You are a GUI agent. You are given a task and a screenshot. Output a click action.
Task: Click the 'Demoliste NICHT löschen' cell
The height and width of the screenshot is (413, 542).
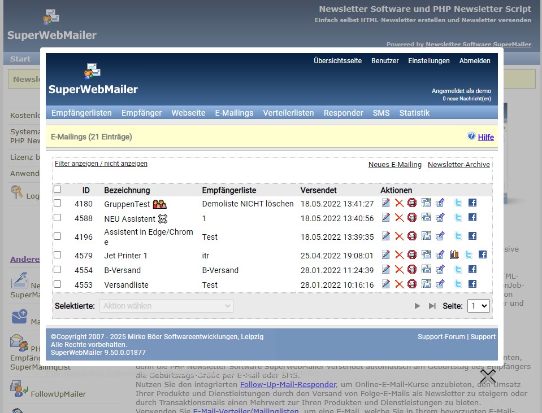click(x=248, y=204)
